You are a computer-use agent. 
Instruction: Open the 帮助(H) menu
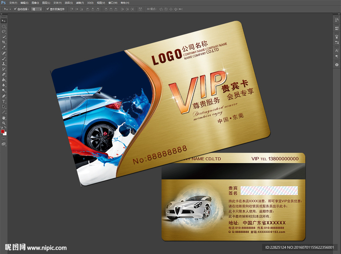click(125, 3)
